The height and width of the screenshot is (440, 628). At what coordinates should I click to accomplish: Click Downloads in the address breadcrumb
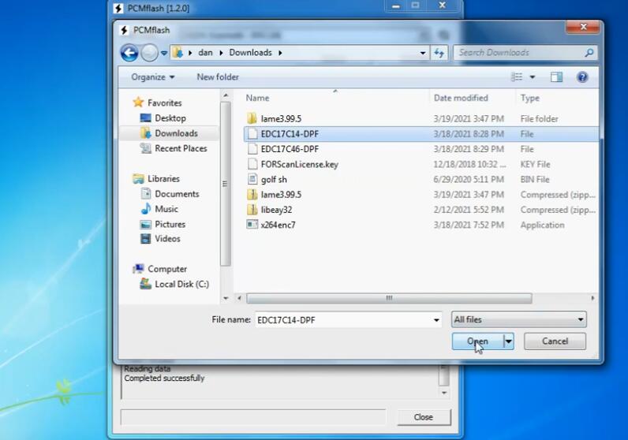pos(250,53)
